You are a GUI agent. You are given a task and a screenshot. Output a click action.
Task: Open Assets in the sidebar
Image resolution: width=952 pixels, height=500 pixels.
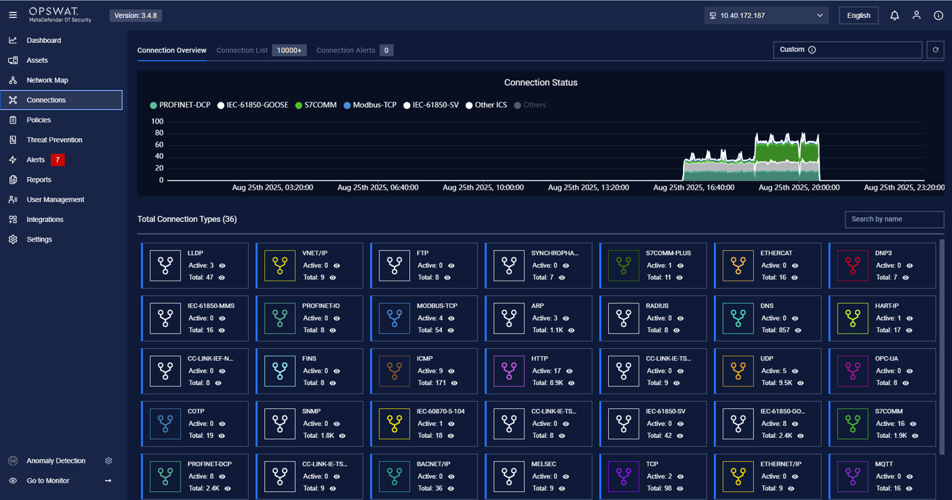61,60
